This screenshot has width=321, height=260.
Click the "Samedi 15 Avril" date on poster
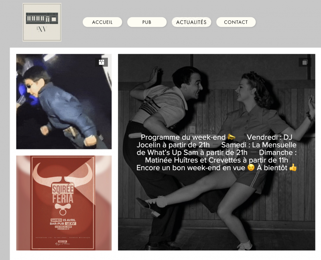pos(63,220)
